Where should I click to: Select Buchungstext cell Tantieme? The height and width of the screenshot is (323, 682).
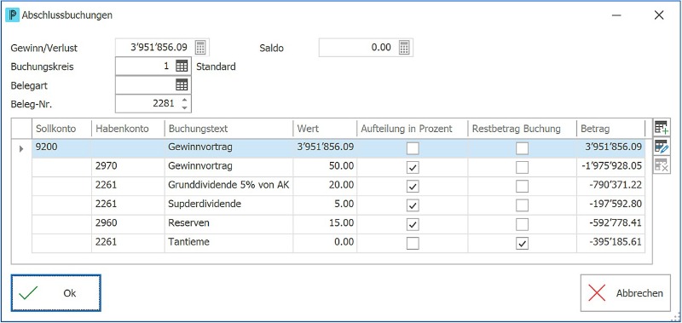point(228,243)
